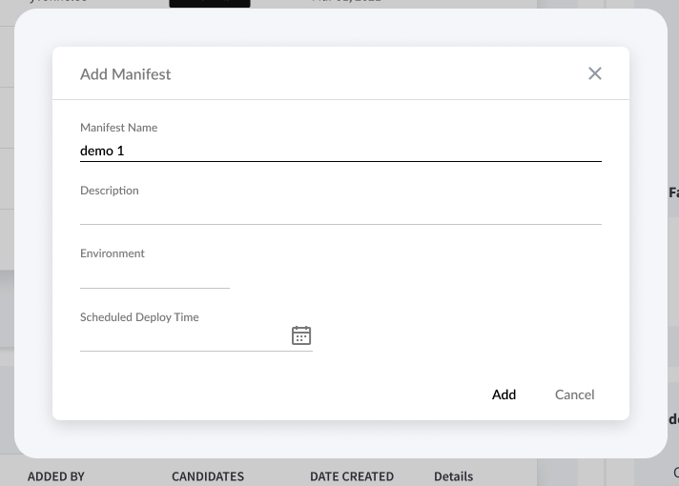Click the Scheduled Deploy Time label
This screenshot has width=679, height=486.
pos(139,317)
